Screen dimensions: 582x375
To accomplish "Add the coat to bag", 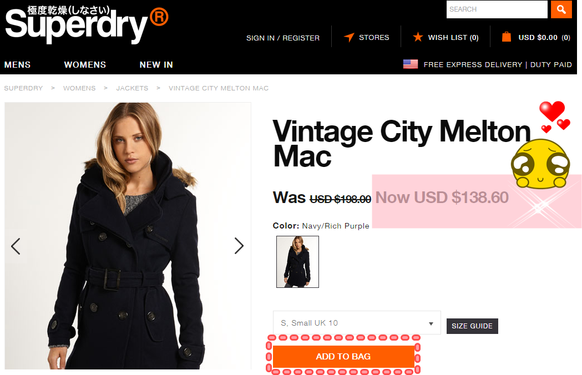I will tap(343, 357).
